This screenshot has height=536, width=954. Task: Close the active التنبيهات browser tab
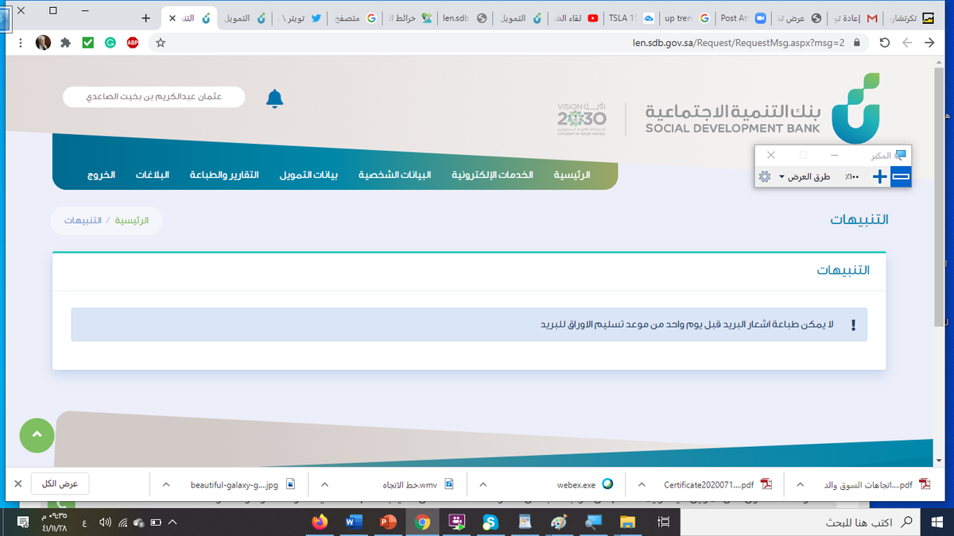click(x=173, y=17)
